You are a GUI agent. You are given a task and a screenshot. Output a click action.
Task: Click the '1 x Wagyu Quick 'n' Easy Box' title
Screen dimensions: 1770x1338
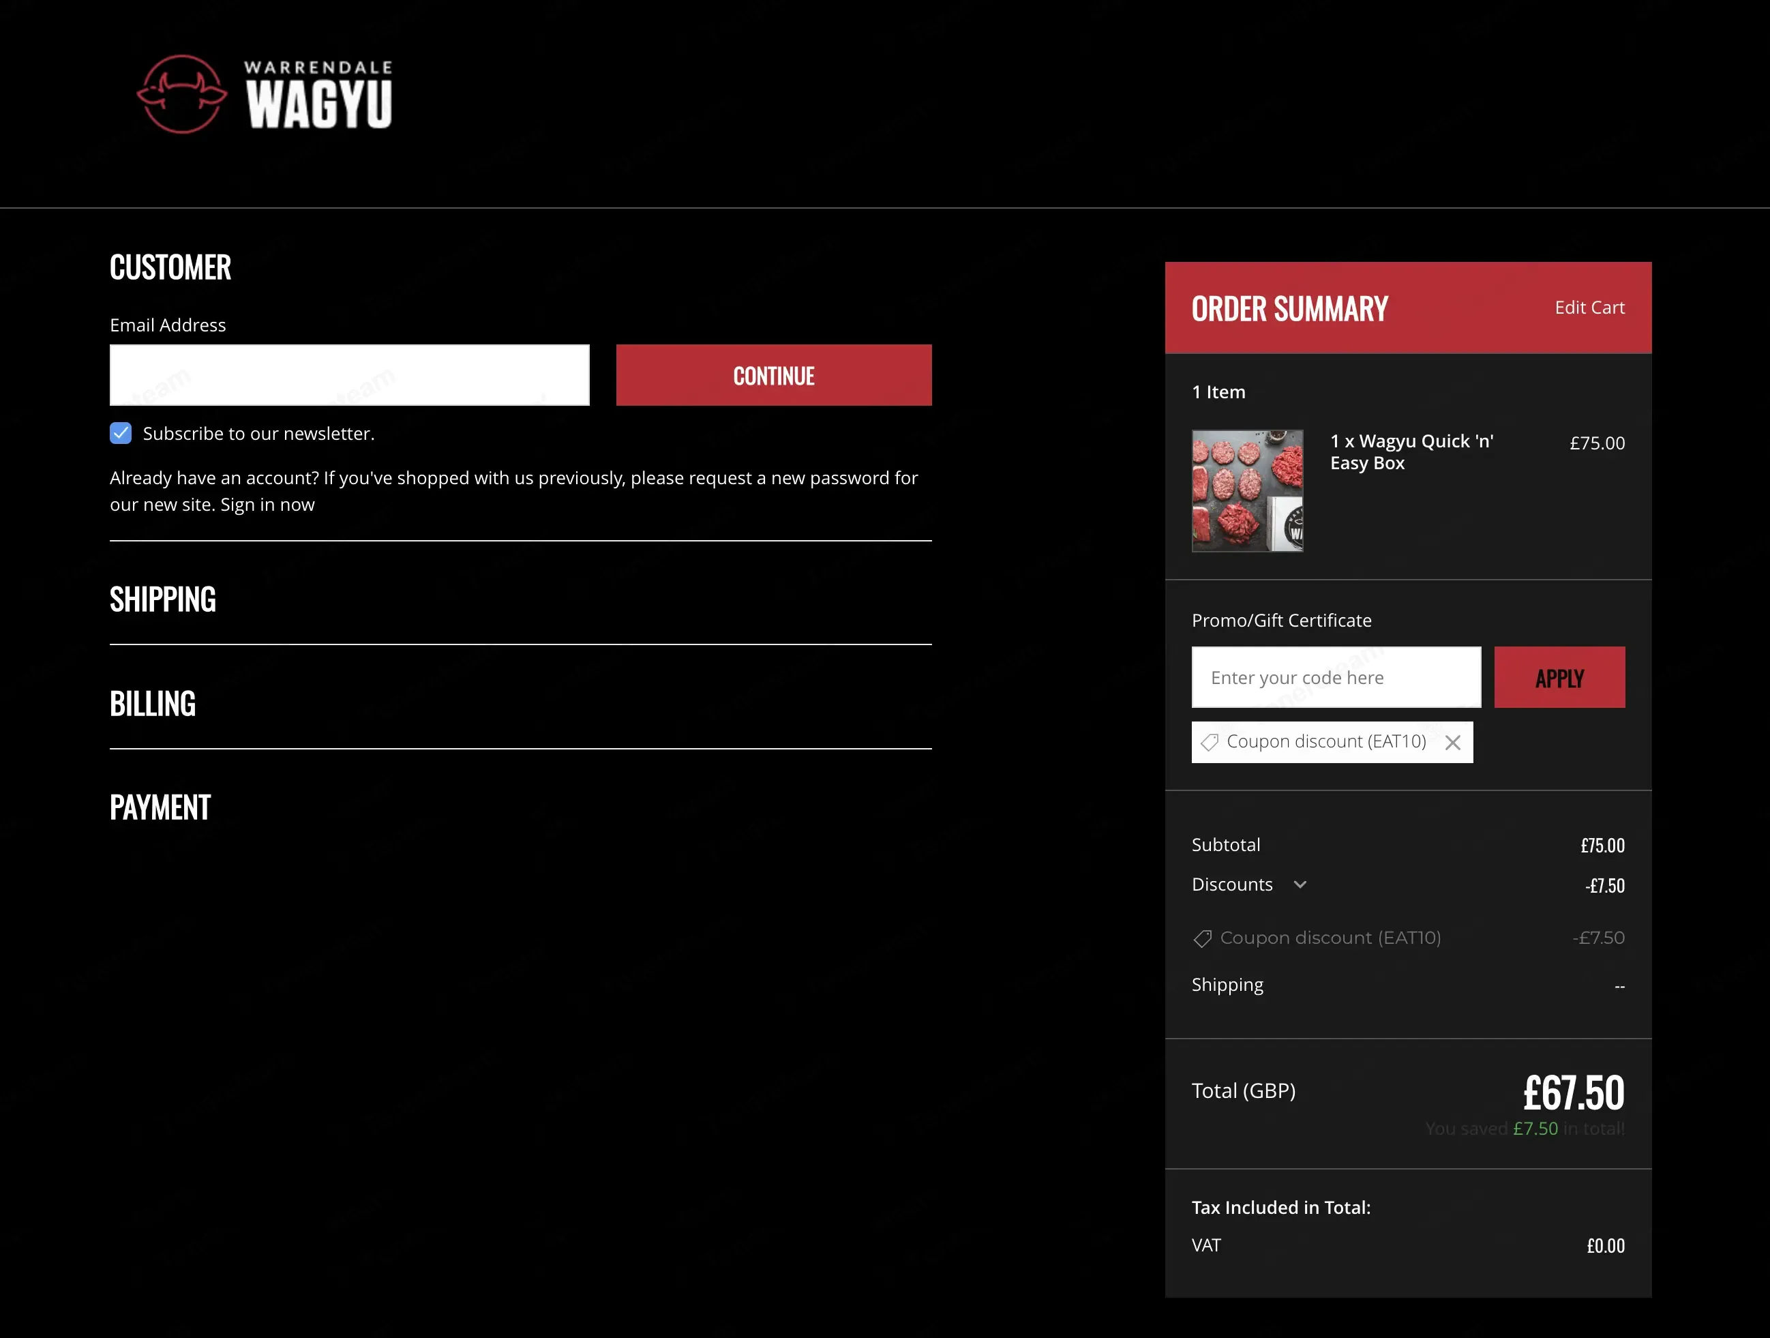pyautogui.click(x=1411, y=452)
